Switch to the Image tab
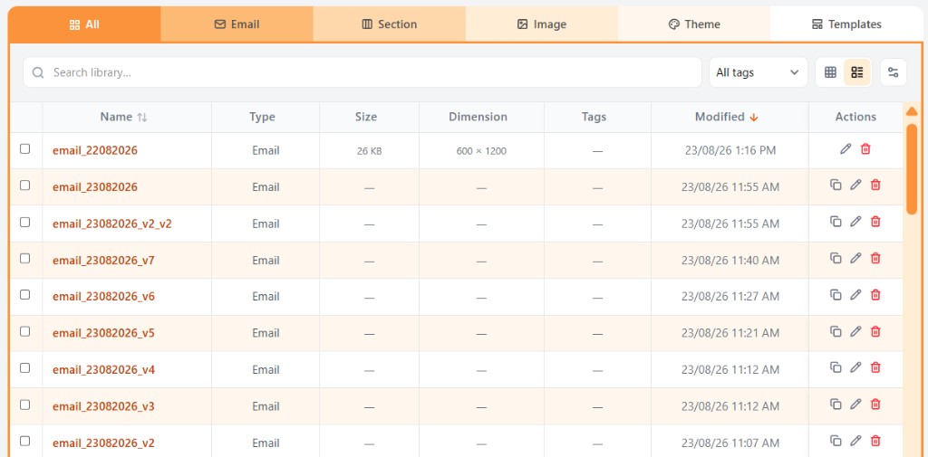 pos(542,24)
